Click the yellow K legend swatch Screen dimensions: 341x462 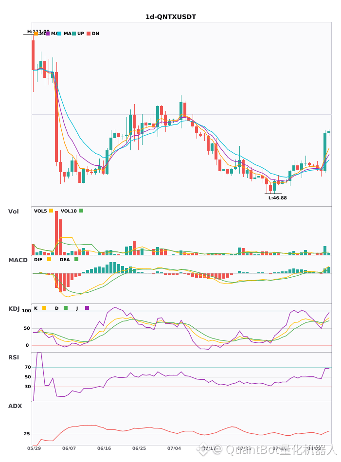pyautogui.click(x=44, y=308)
